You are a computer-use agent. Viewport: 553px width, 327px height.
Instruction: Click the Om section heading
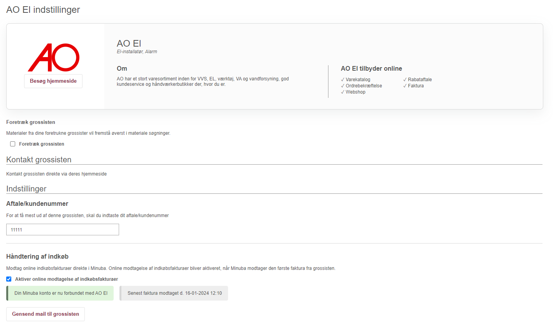click(122, 68)
